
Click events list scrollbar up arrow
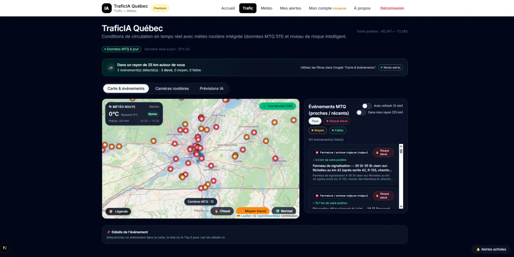click(x=401, y=146)
